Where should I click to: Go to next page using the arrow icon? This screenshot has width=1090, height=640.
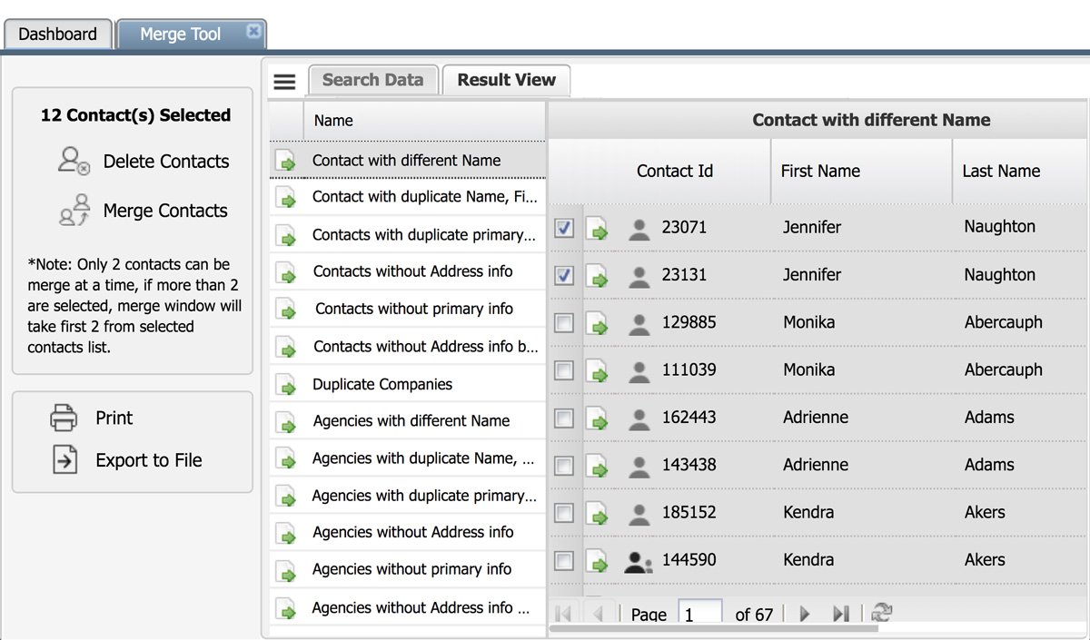805,615
